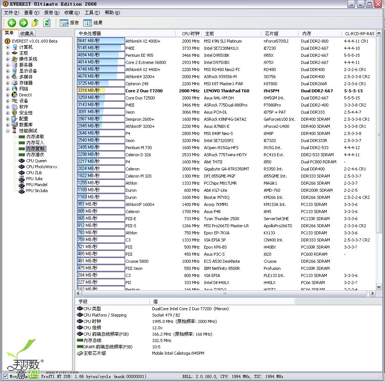Open the 帮助(H) menu
This screenshot has height=382, width=385.
(x=112, y=13)
